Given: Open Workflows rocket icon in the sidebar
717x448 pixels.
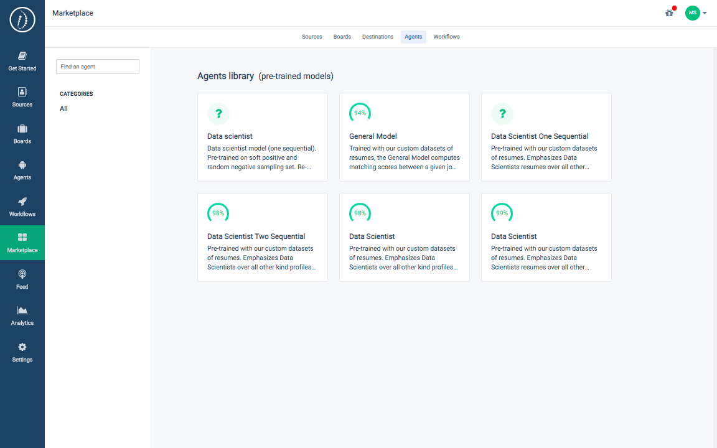Looking at the screenshot, I should pos(22,202).
